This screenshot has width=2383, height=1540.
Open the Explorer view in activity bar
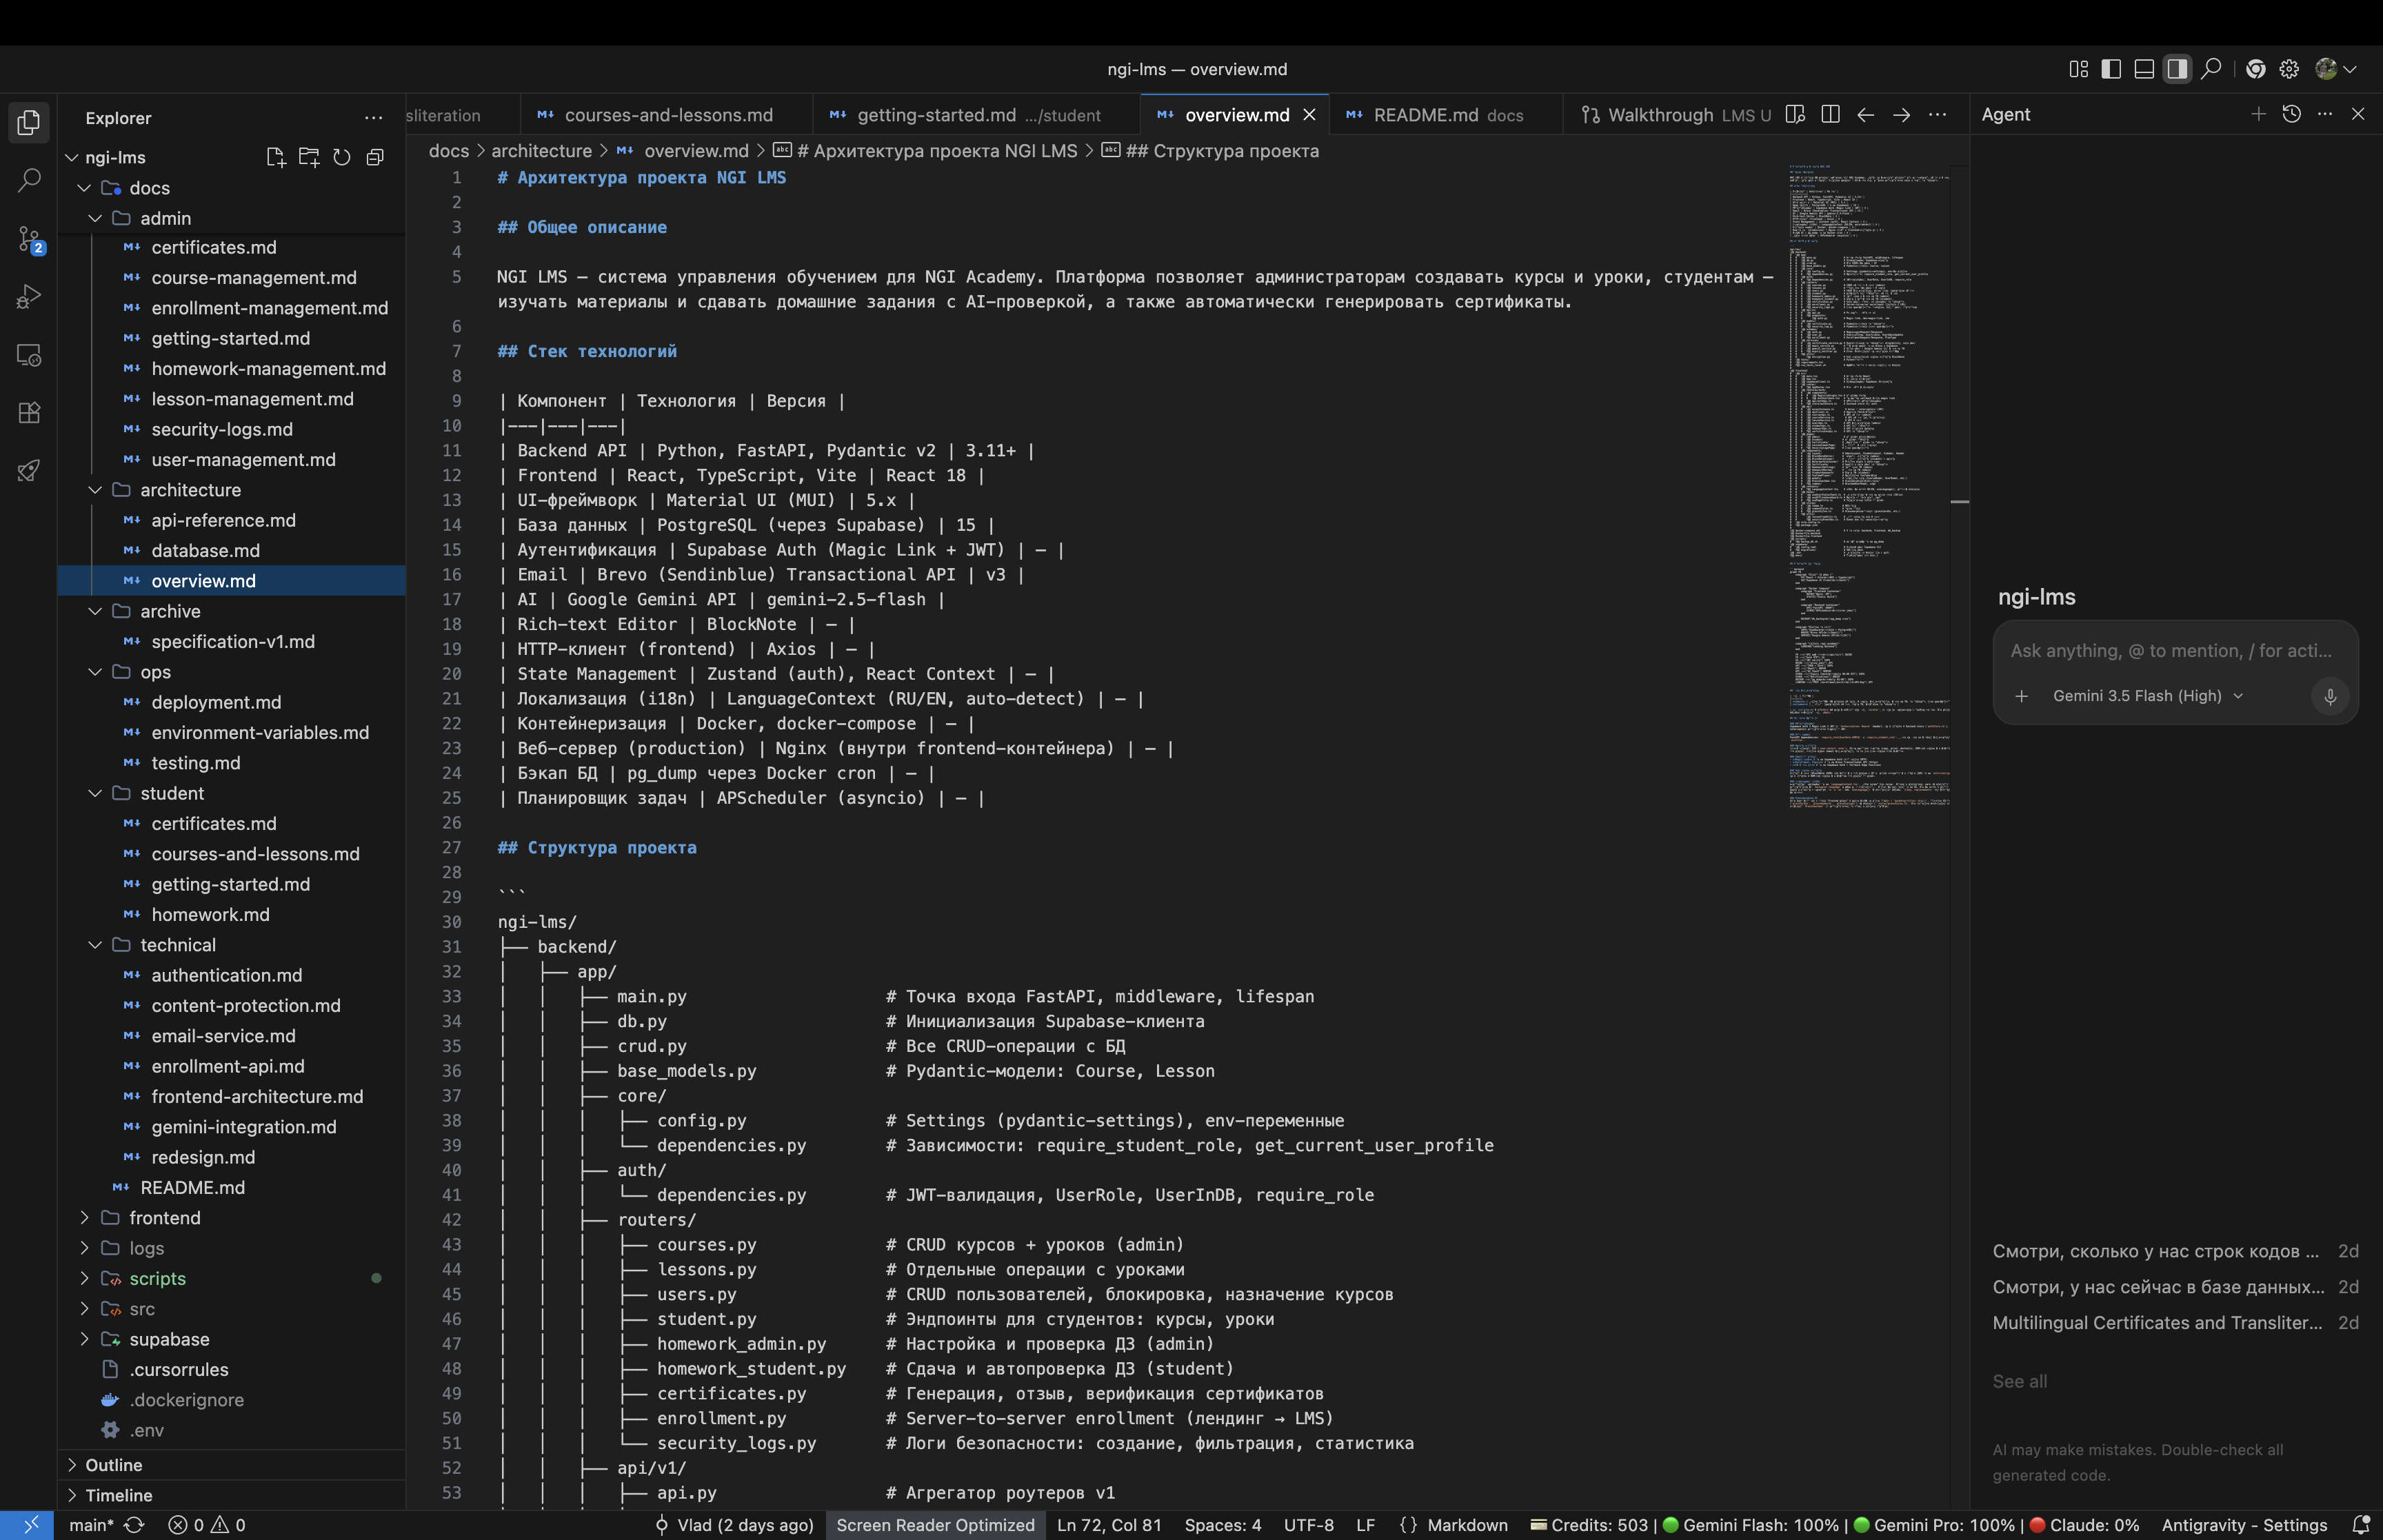tap(28, 123)
